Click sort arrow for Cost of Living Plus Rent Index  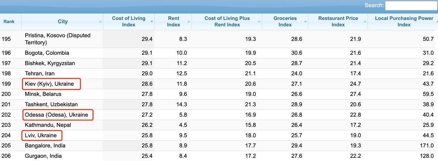coord(259,22)
